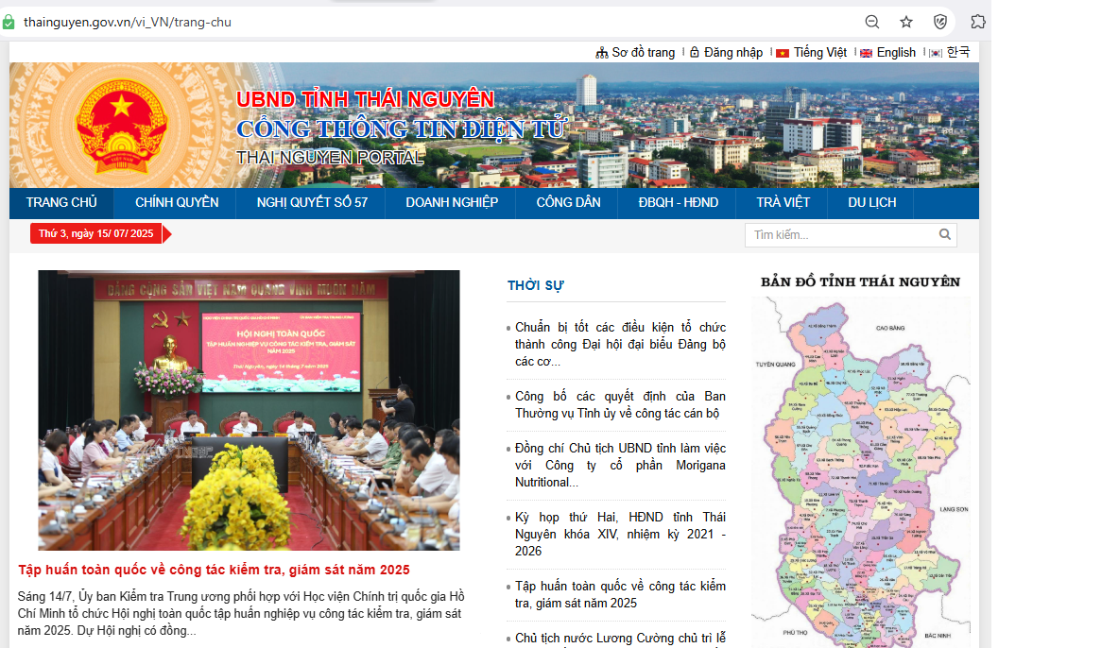Click the search magnifier icon in Tìm kiếm box
The width and height of the screenshot is (1119, 648).
945,234
